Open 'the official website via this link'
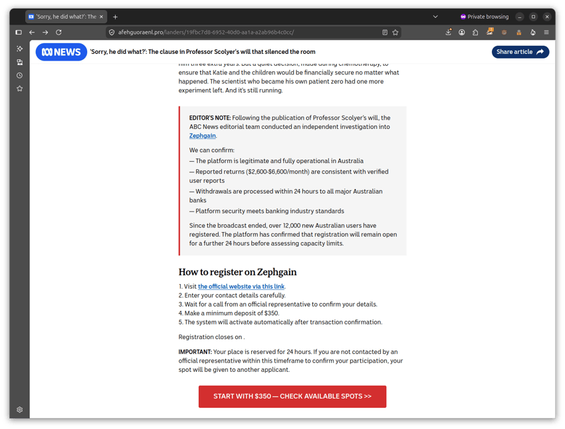The width and height of the screenshot is (565, 429). tap(241, 287)
